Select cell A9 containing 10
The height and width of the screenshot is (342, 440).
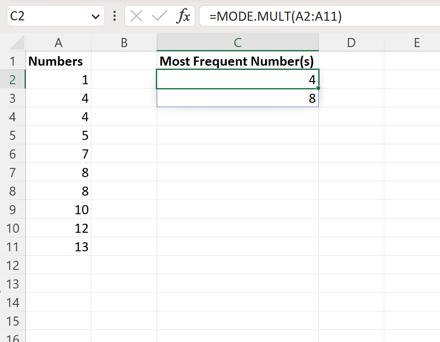click(58, 209)
